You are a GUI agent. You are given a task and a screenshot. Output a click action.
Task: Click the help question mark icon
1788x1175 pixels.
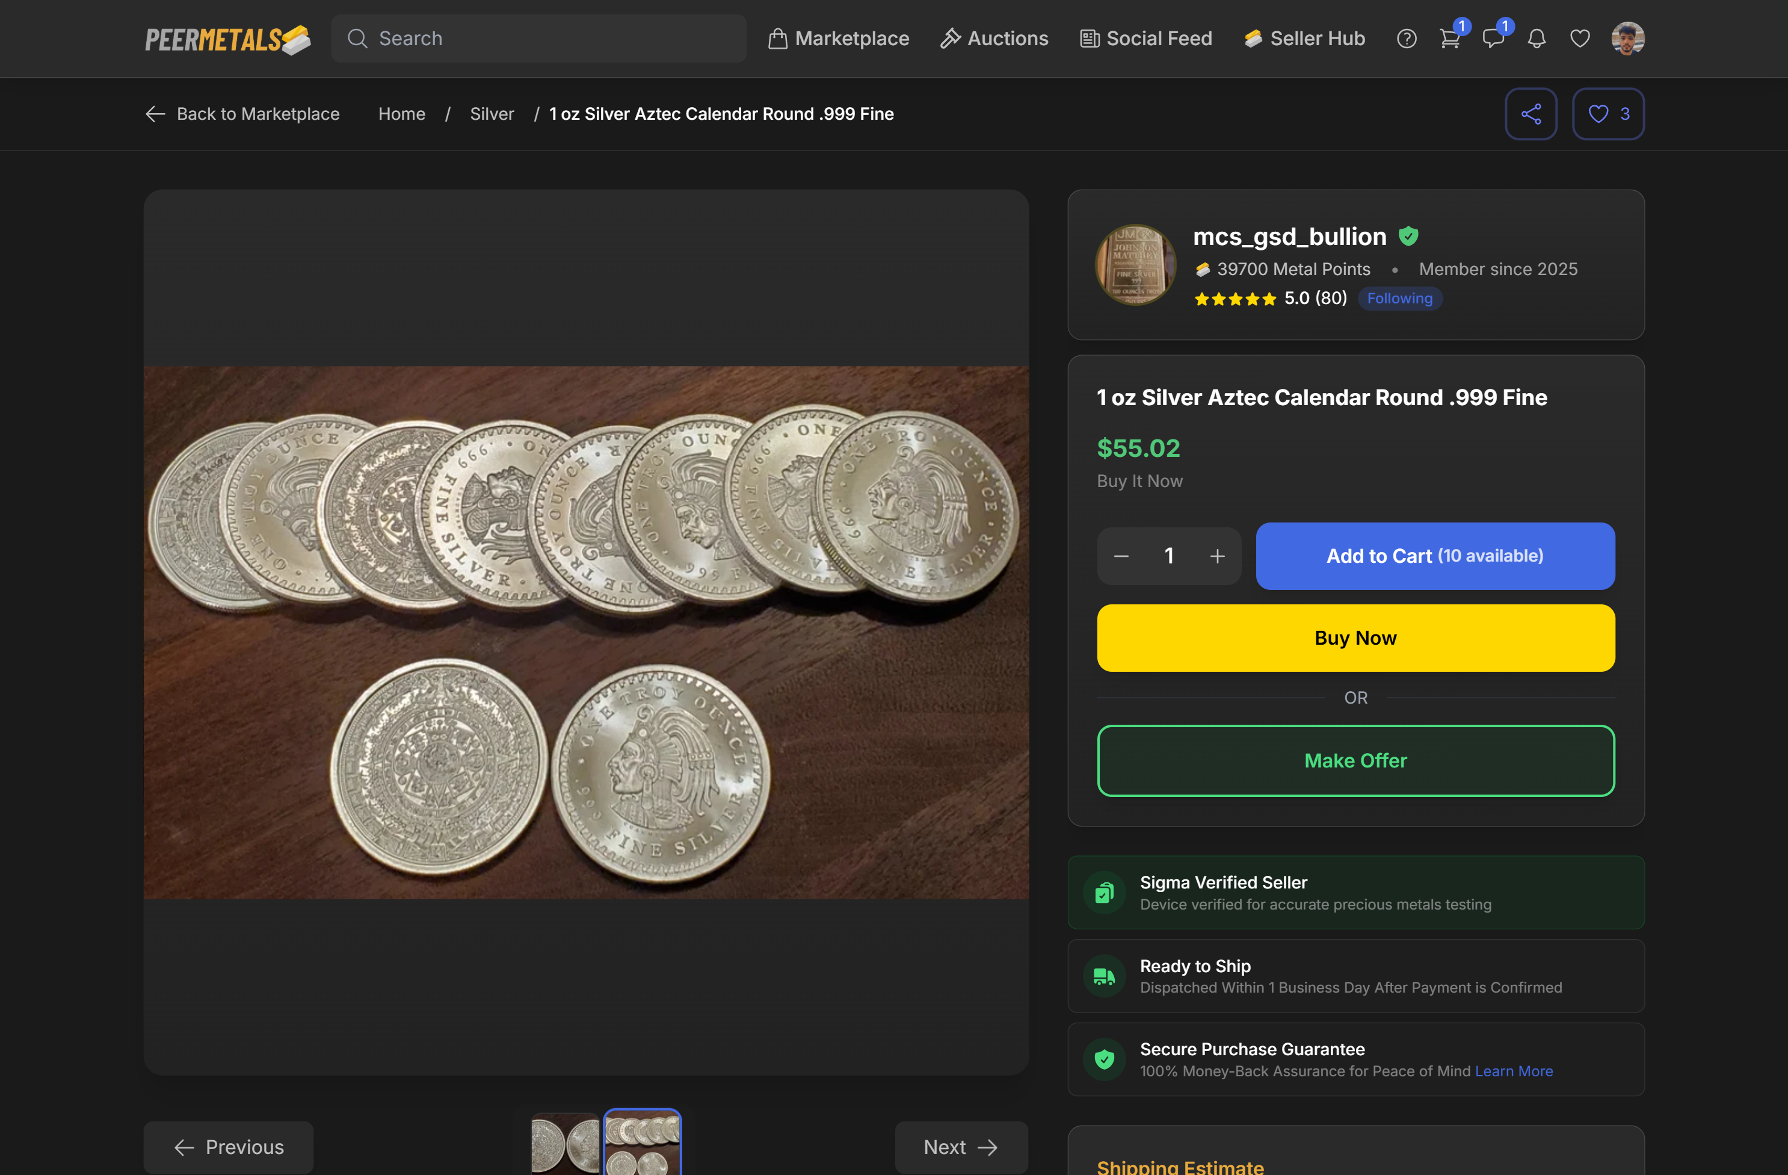1407,39
